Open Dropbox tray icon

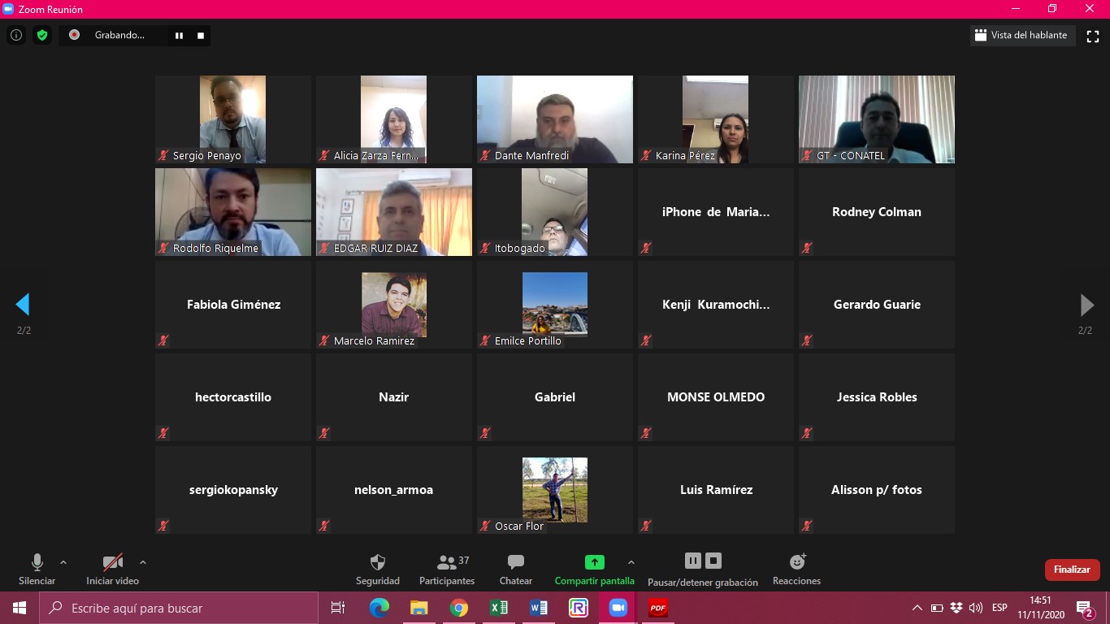956,608
